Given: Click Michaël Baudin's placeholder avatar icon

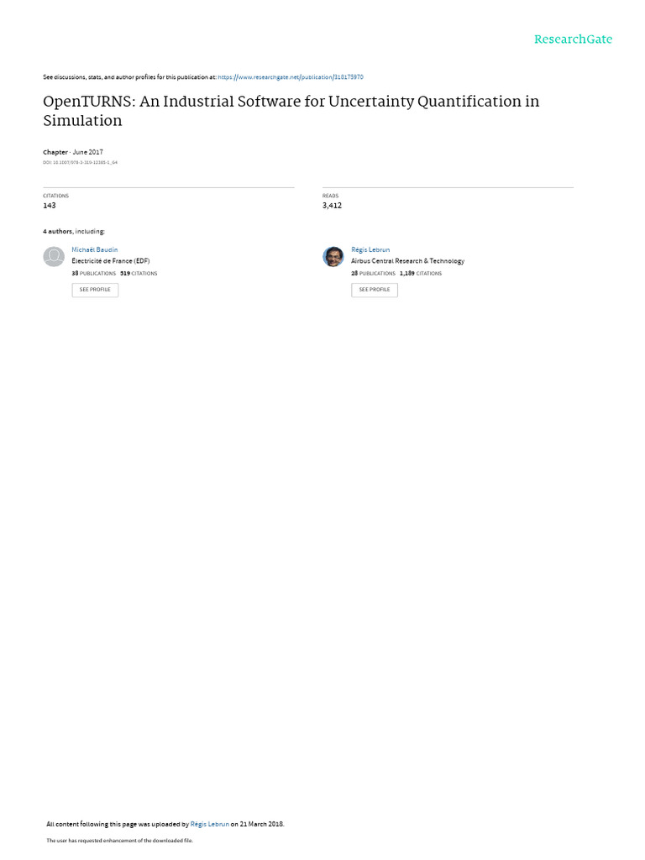Looking at the screenshot, I should coord(54,257).
